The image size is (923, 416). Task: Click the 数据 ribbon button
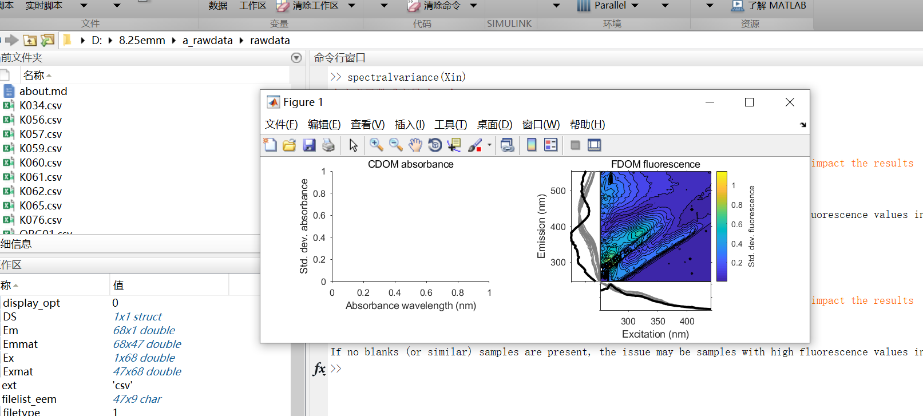pos(218,6)
